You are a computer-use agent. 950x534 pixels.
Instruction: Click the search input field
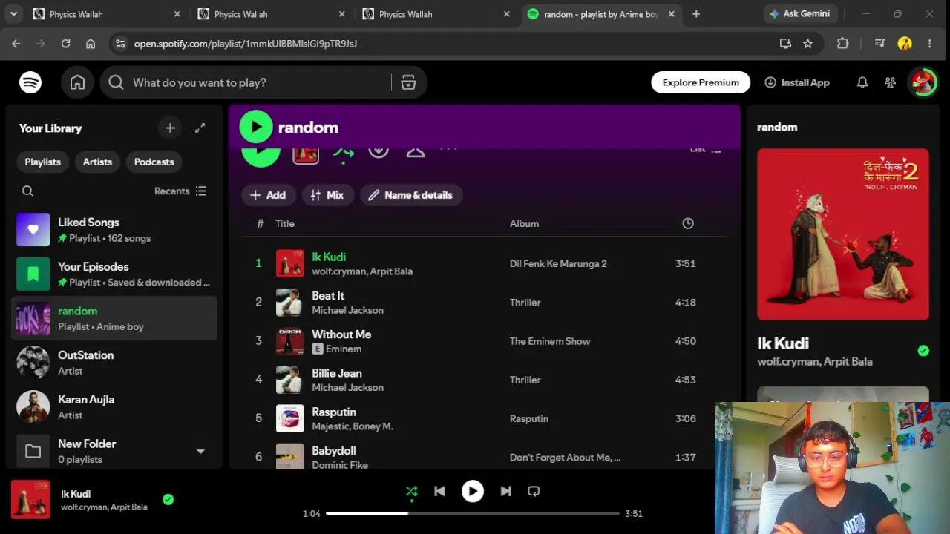tap(258, 82)
